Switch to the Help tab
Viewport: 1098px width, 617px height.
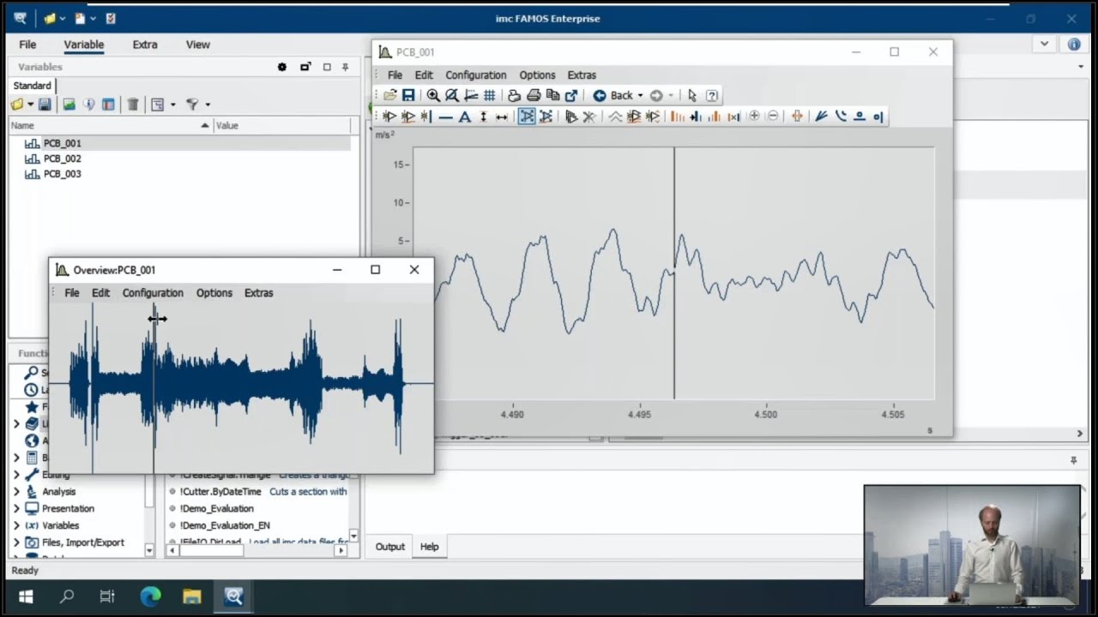pyautogui.click(x=429, y=547)
